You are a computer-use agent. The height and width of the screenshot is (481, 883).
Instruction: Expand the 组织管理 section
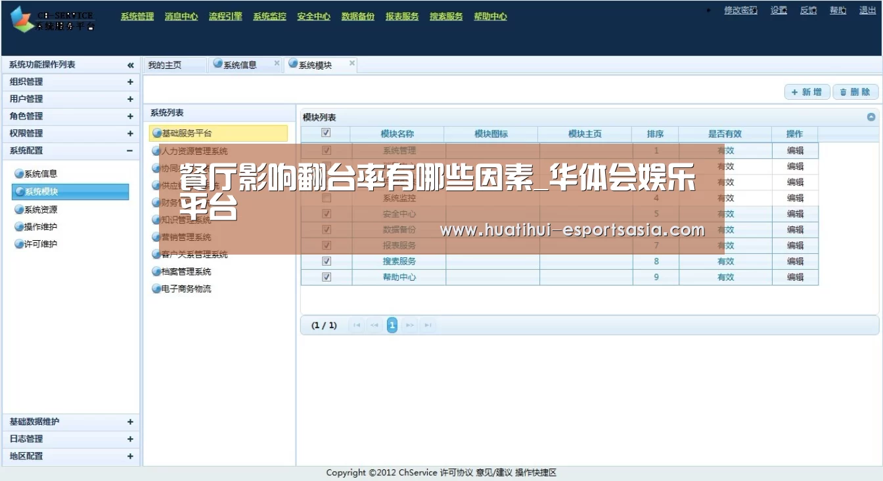pos(130,82)
